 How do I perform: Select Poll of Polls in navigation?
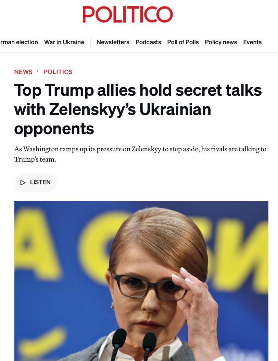(x=183, y=42)
